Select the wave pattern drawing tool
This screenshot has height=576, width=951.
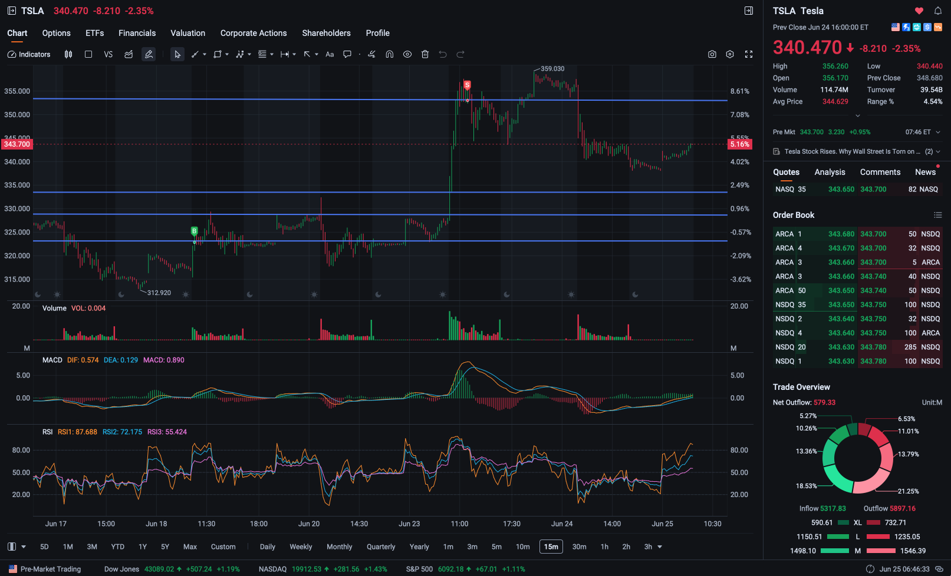tap(239, 54)
